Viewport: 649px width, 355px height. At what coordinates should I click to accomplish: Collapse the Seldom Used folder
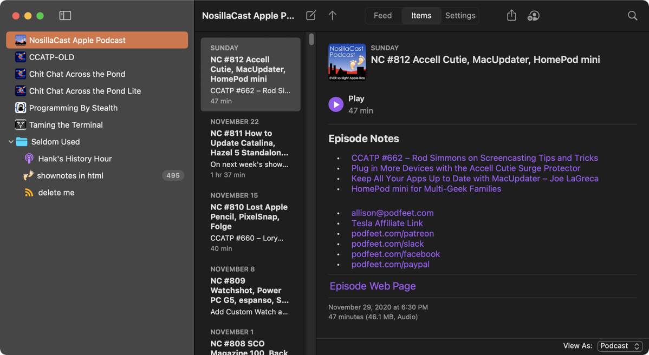[11, 142]
